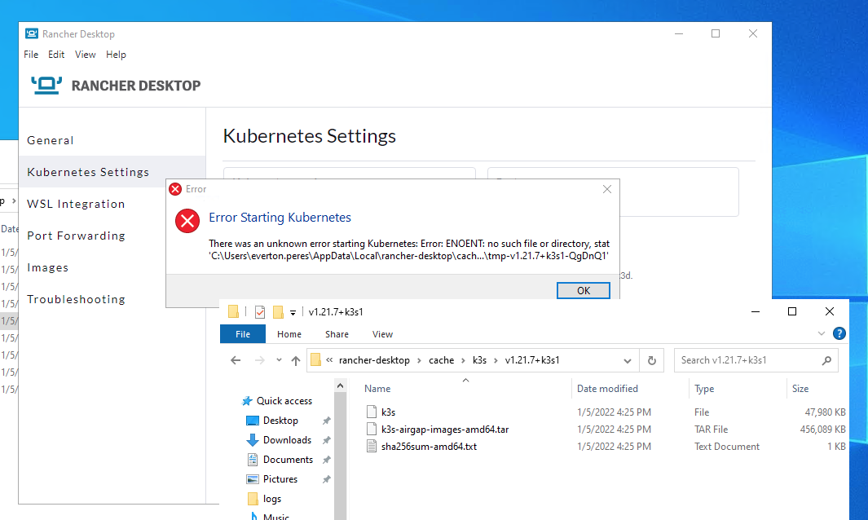Switch to the View ribbon tab in Explorer
The height and width of the screenshot is (520, 868).
tap(382, 334)
